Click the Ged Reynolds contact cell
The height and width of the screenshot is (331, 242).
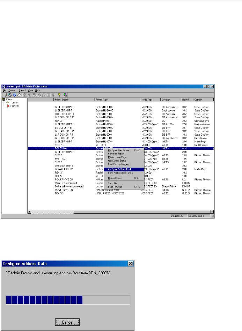tap(201, 145)
